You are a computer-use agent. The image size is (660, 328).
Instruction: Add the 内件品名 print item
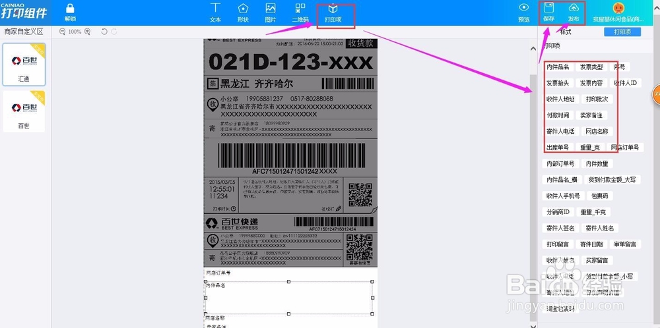pos(558,67)
